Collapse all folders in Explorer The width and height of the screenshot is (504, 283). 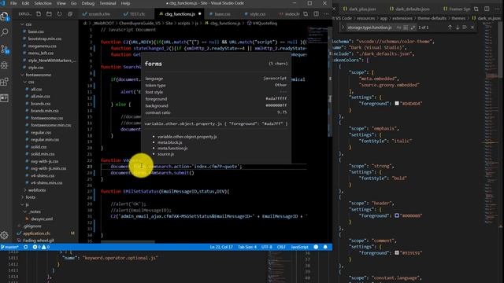coord(70,14)
